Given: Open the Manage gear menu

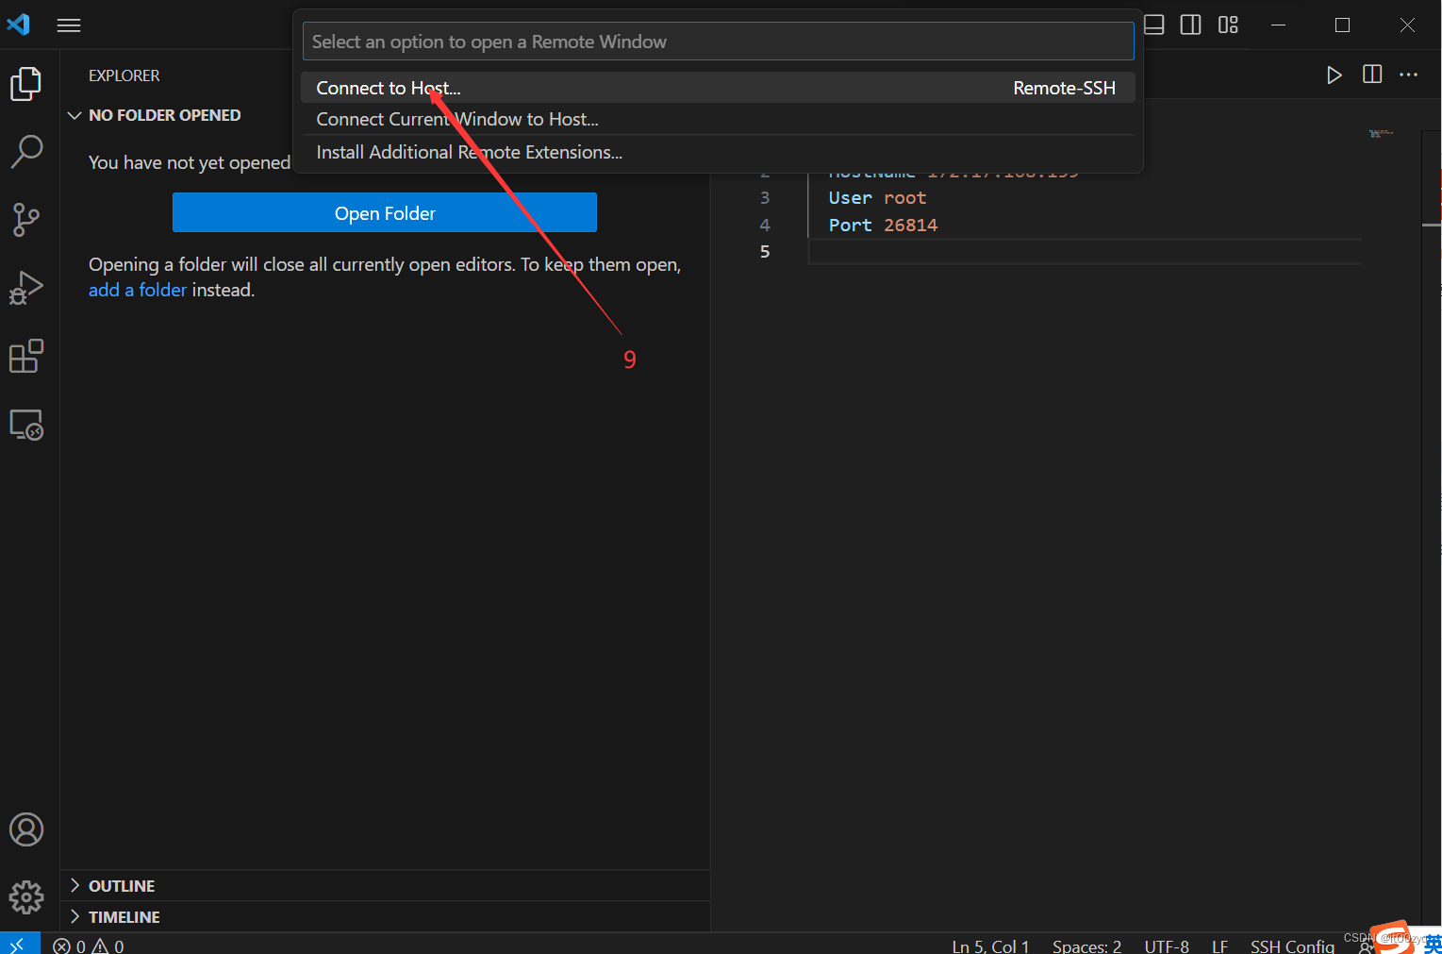Looking at the screenshot, I should point(26,897).
